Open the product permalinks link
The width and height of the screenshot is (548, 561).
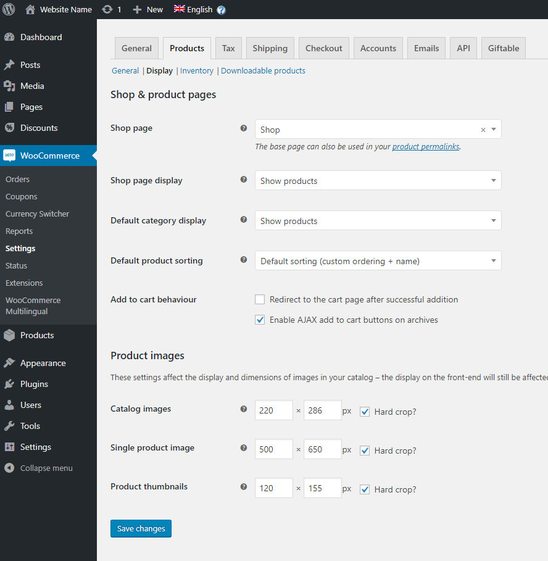point(426,147)
